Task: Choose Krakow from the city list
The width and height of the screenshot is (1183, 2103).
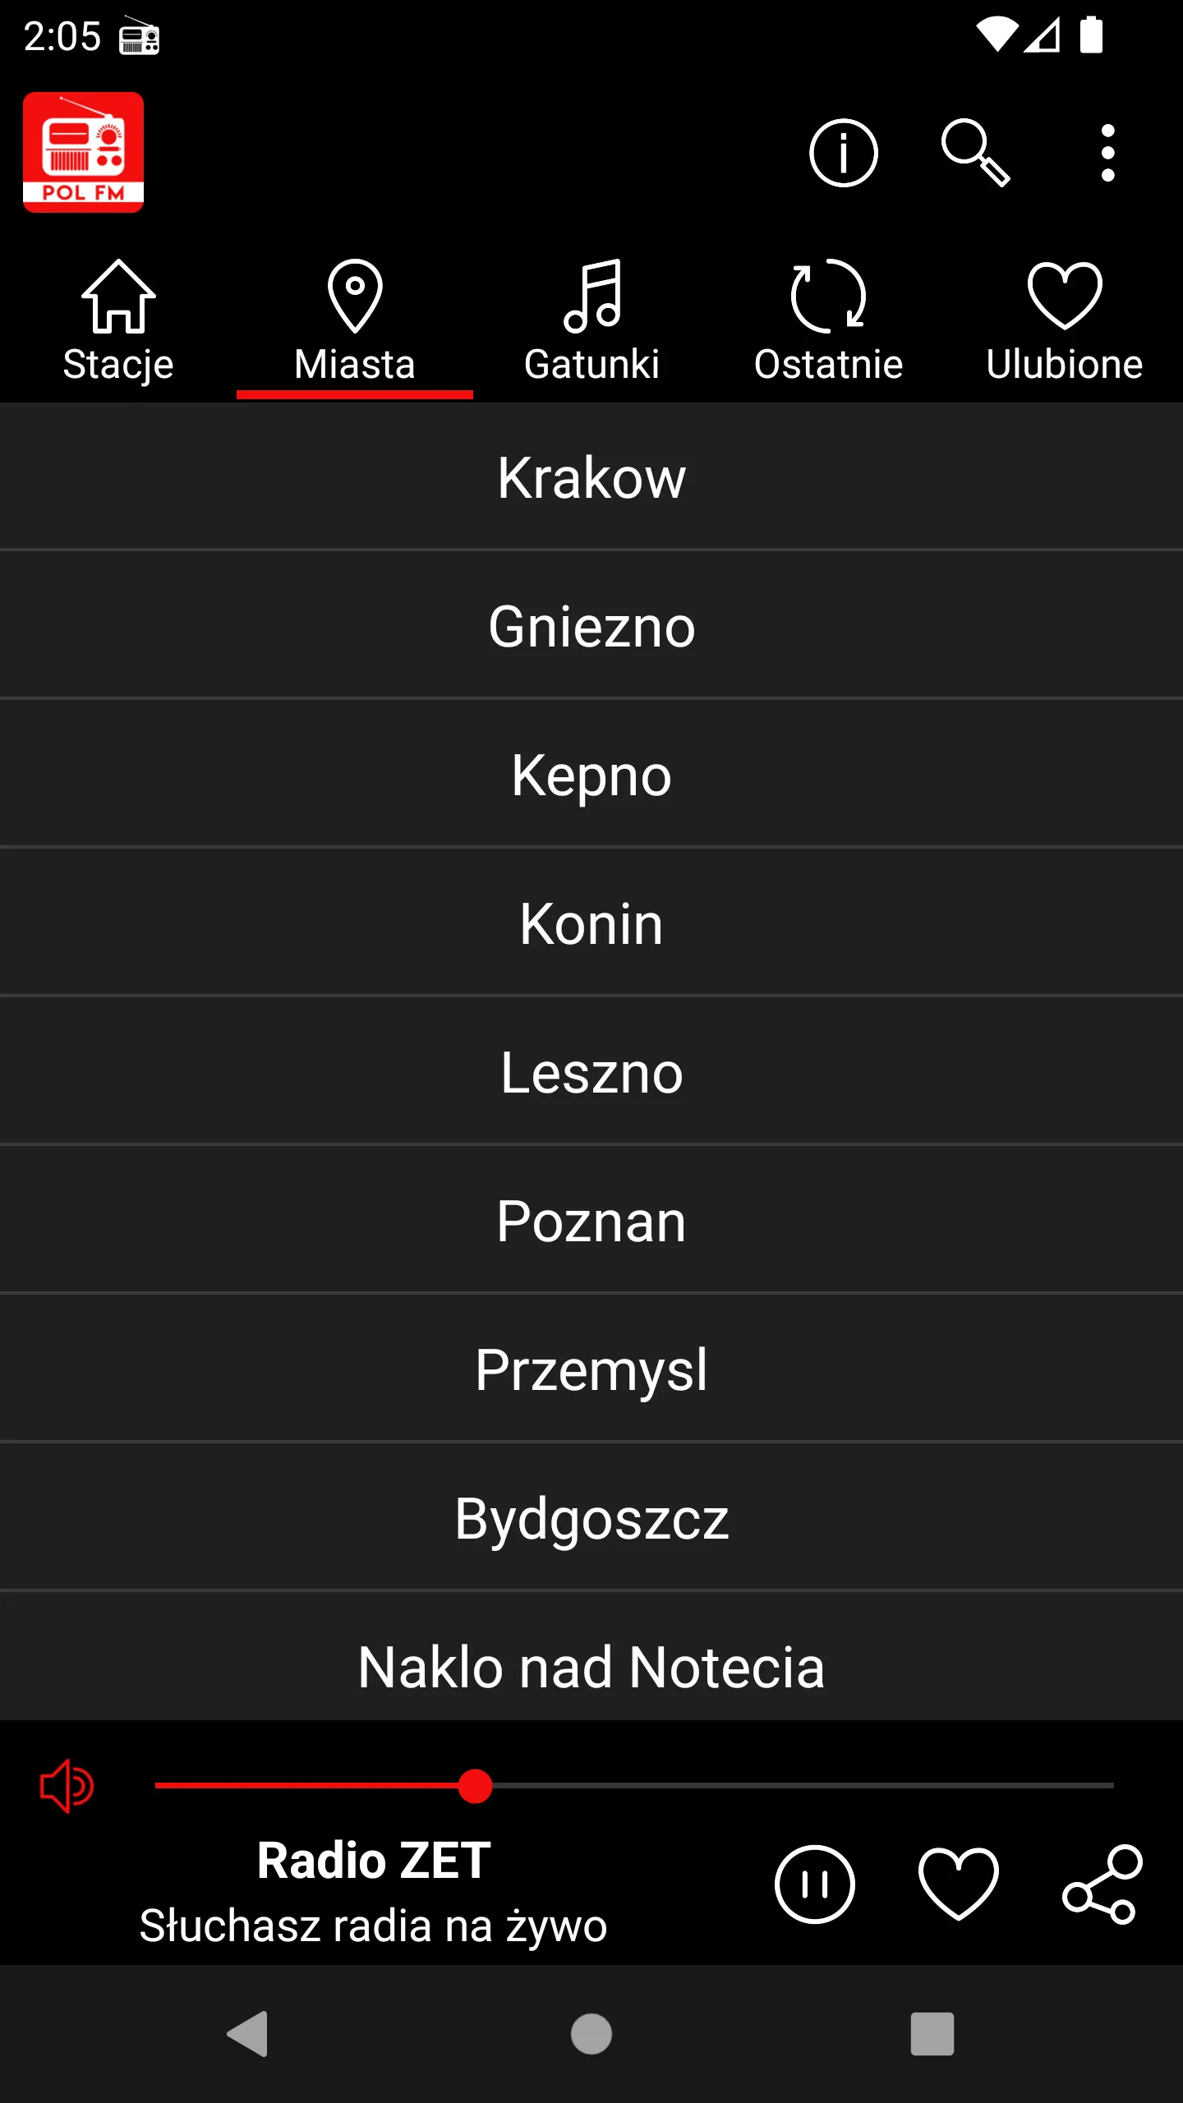Action: (591, 476)
